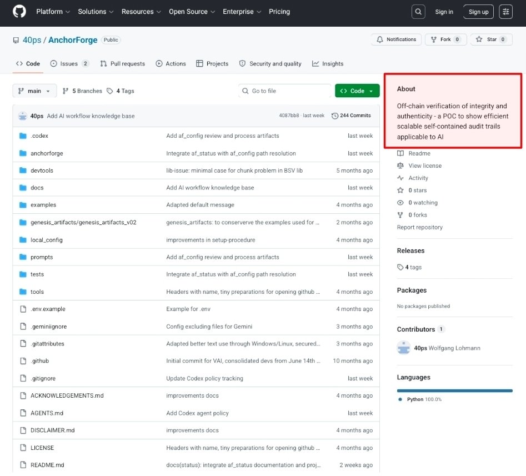
Task: Open the appearance settings icon next to Sign up
Action: coord(505,12)
